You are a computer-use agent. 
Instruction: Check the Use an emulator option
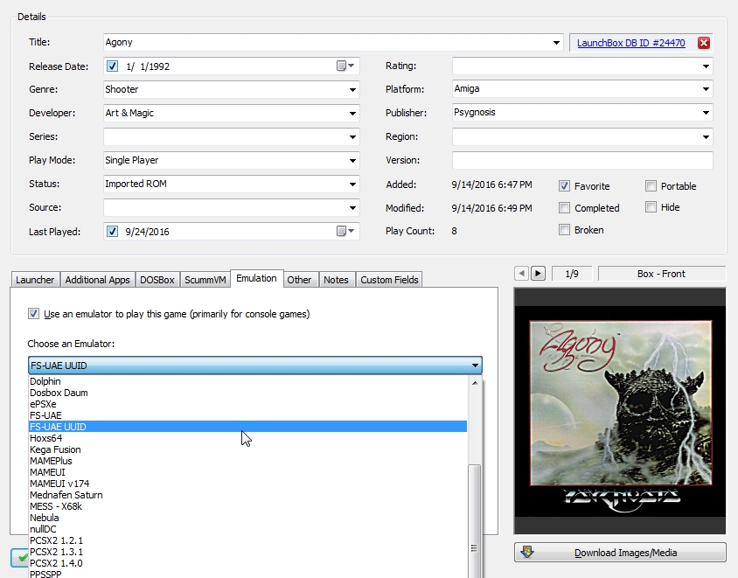(x=33, y=314)
